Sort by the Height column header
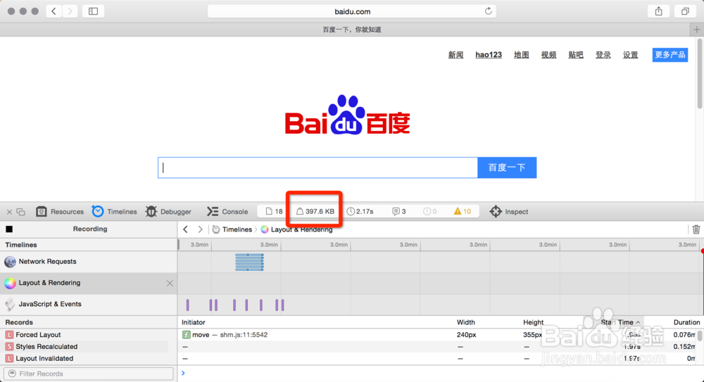 coord(534,322)
